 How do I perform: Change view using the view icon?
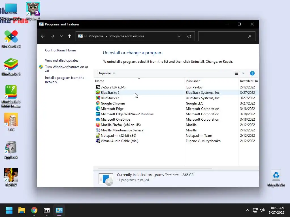[x=236, y=73]
